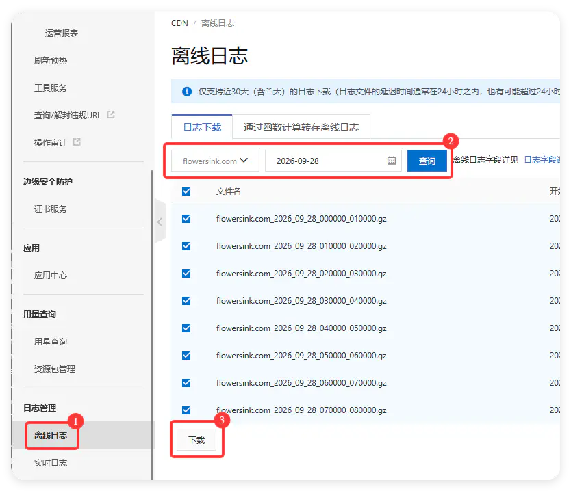The width and height of the screenshot is (571, 491).
Task: Open 工具服务 in the sidebar
Action: coord(51,88)
